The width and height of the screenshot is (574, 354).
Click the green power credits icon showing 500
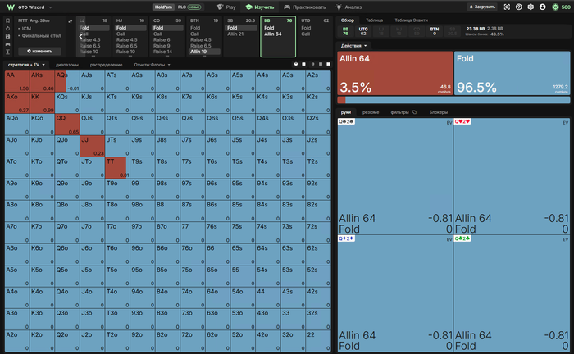[555, 7]
